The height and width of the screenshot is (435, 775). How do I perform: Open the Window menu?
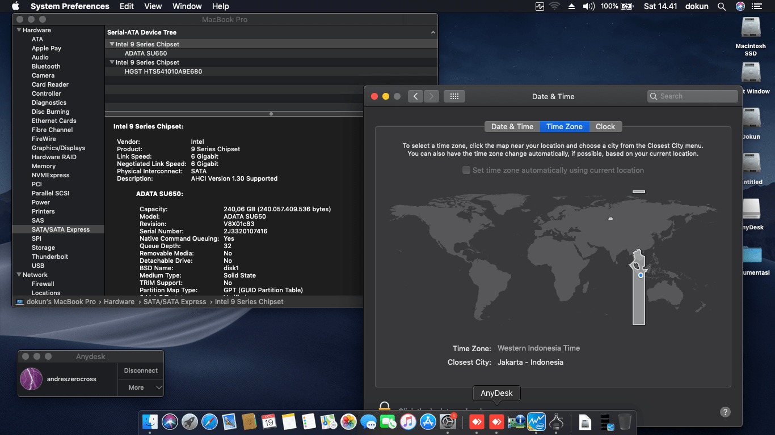(187, 6)
